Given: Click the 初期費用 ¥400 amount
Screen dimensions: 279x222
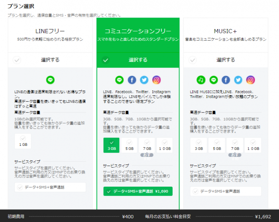Looking at the screenshot, I should [128, 217].
